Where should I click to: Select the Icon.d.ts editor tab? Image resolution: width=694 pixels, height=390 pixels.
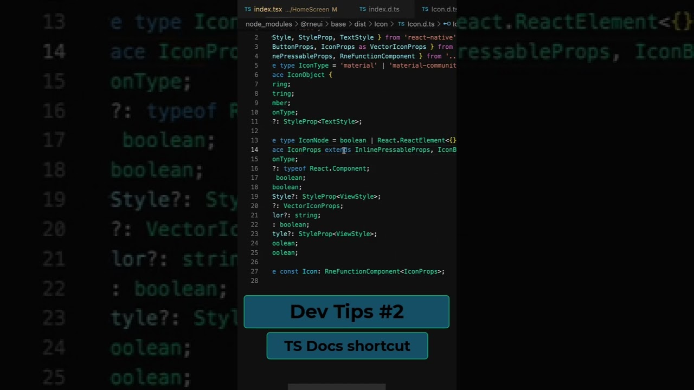[439, 9]
